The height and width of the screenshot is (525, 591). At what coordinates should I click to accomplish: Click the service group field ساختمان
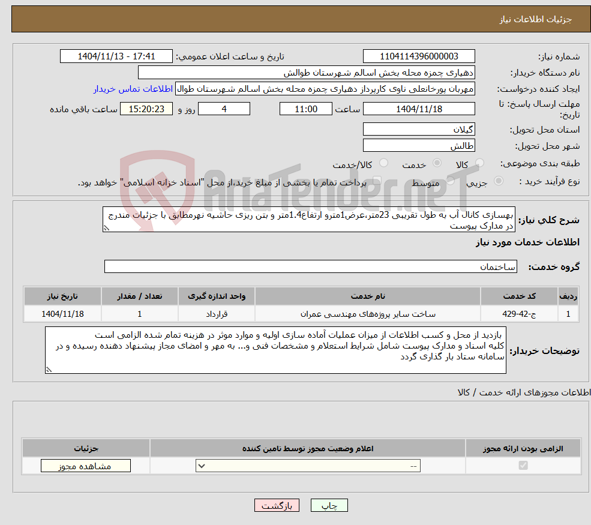[x=311, y=266]
